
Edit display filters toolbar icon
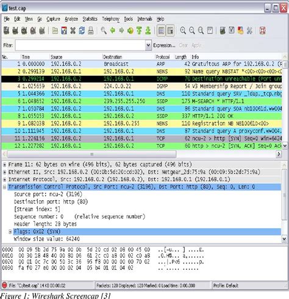tap(232, 31)
